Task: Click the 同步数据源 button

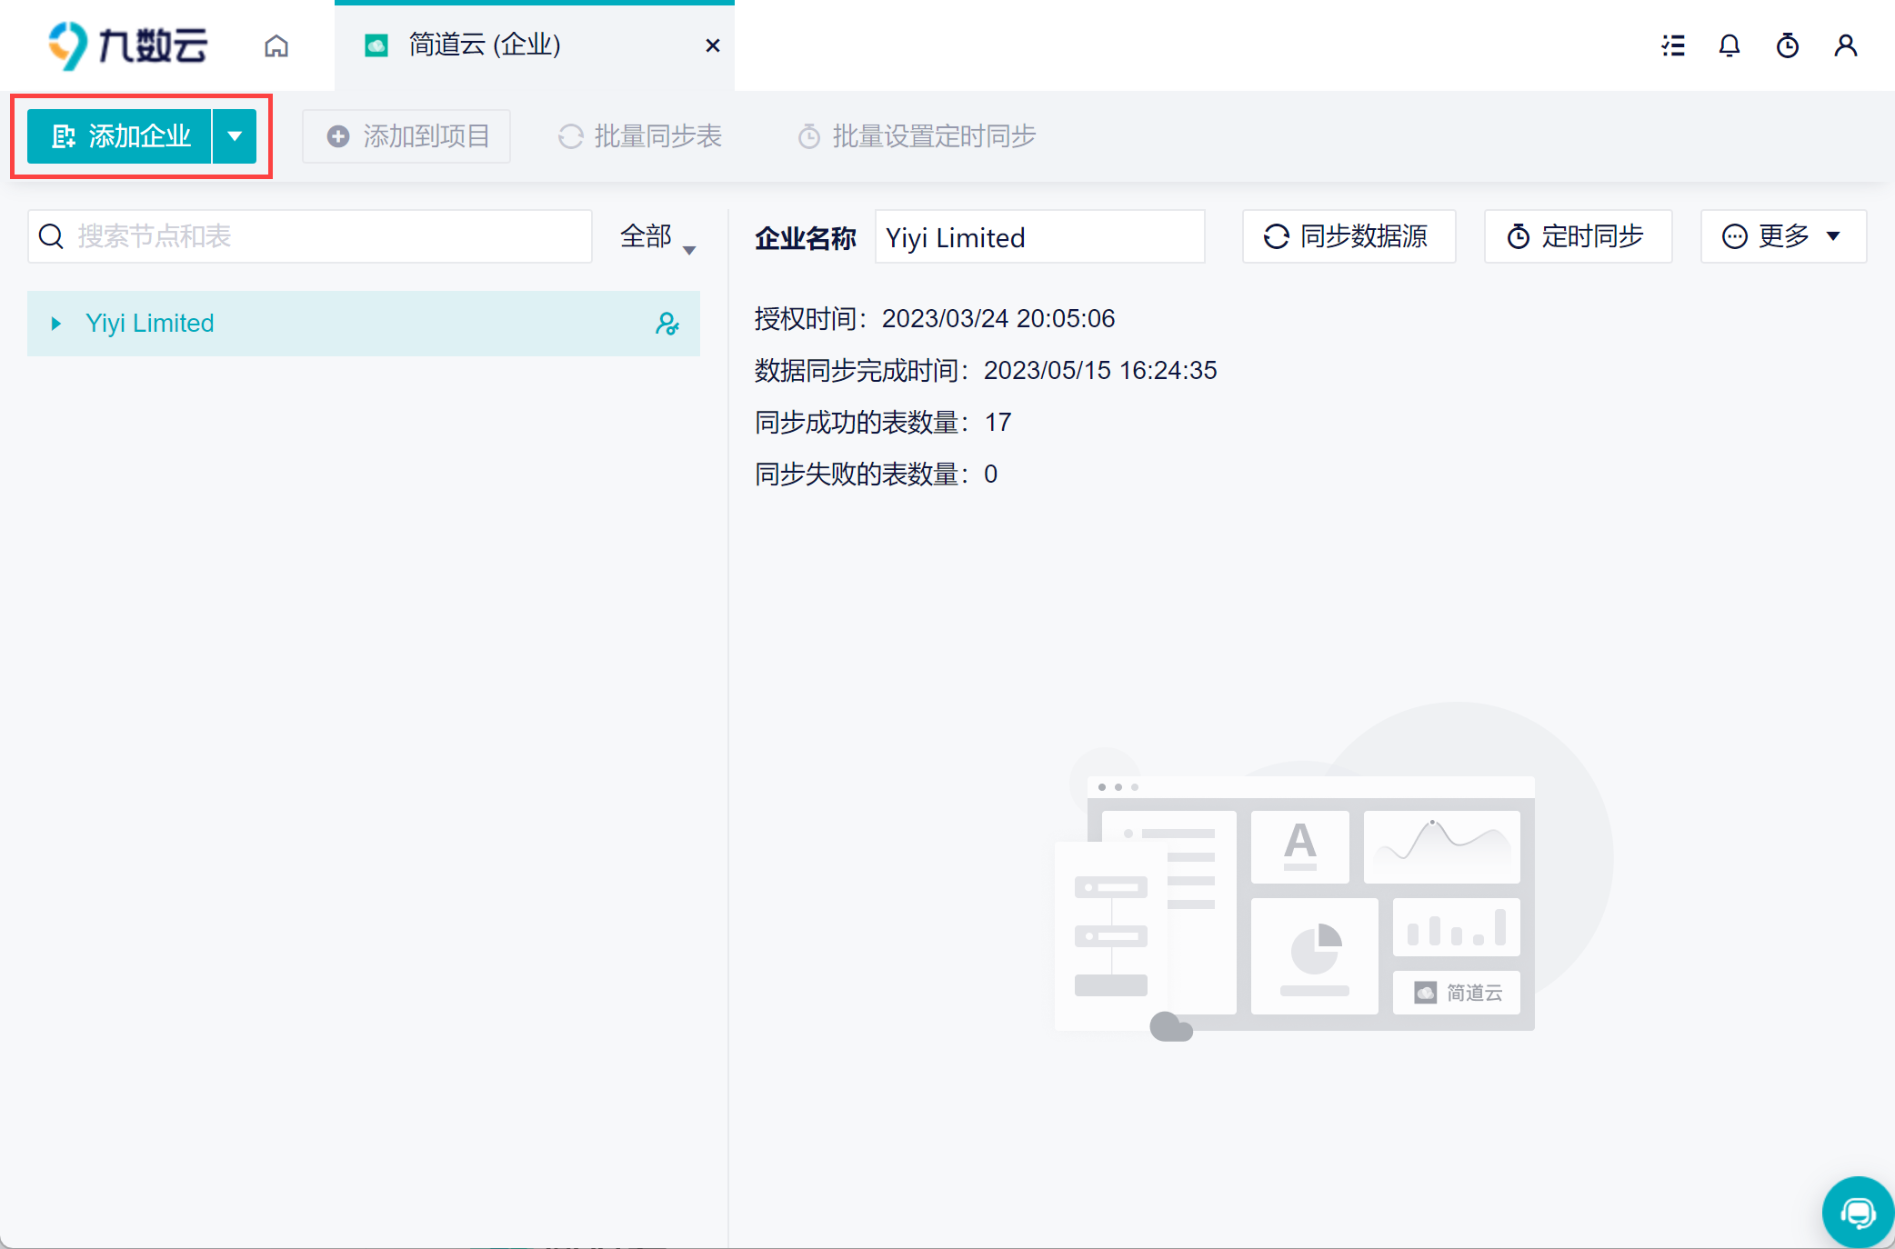Action: (x=1349, y=236)
